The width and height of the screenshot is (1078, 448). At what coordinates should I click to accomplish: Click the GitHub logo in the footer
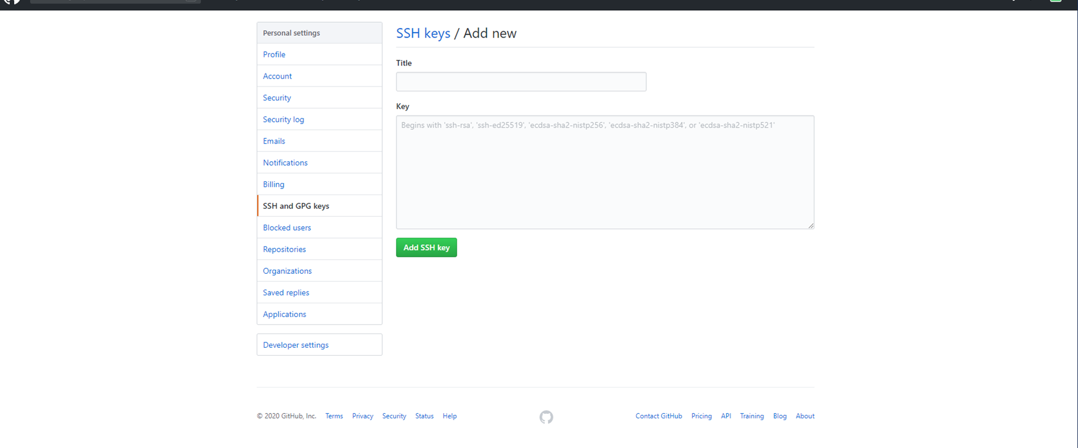(546, 417)
